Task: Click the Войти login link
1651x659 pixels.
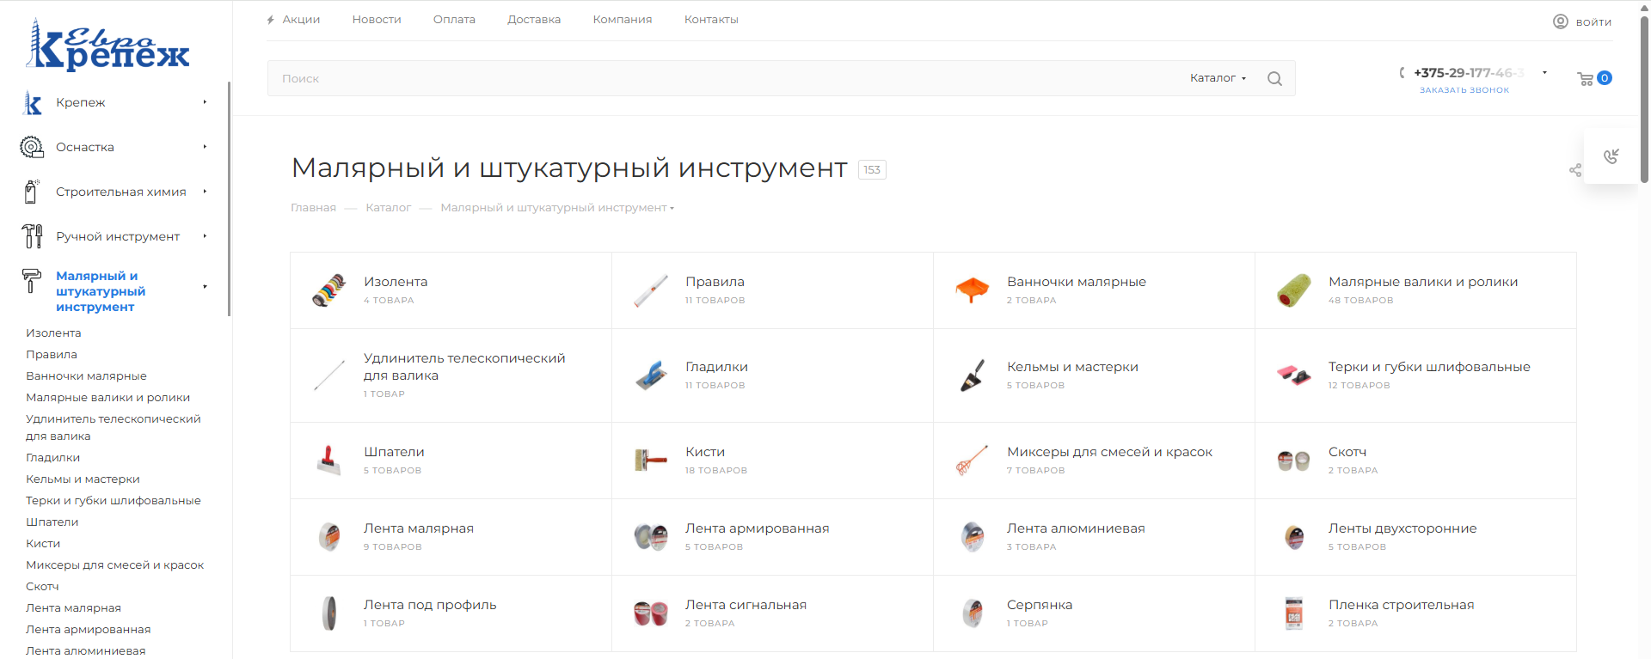Action: [1593, 22]
